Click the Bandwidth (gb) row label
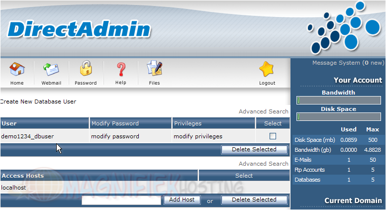386x210 pixels. click(x=313, y=150)
